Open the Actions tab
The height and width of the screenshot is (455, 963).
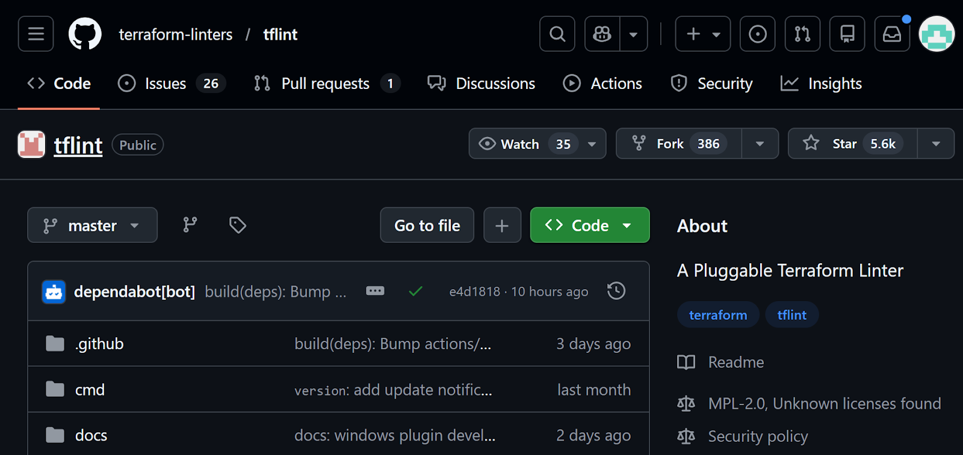coord(602,84)
